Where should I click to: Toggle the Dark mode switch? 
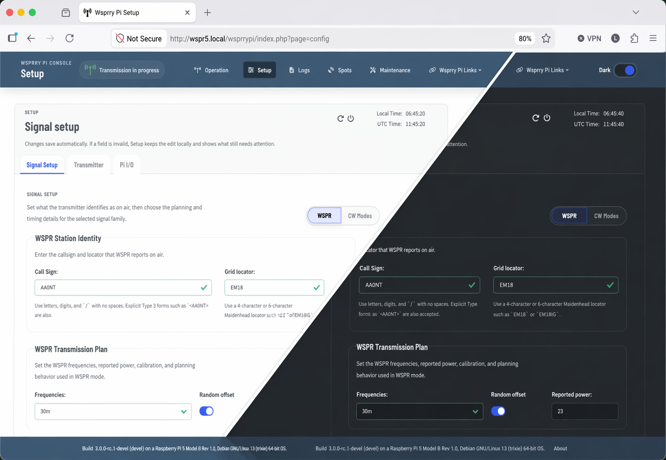point(625,70)
